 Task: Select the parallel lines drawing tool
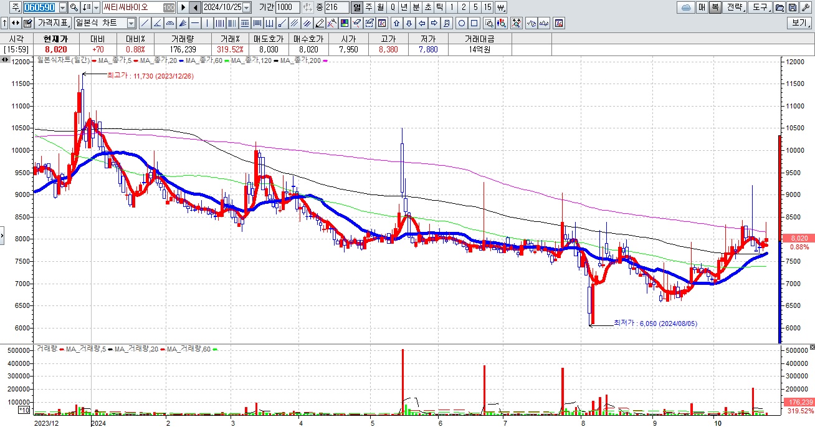click(x=294, y=23)
